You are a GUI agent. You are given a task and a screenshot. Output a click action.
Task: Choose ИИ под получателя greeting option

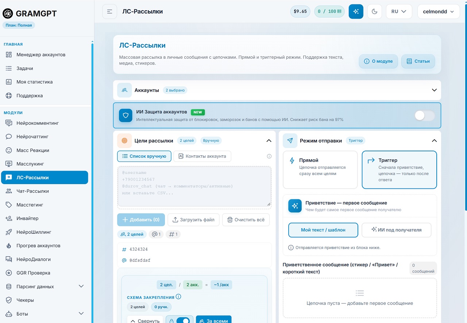point(397,230)
